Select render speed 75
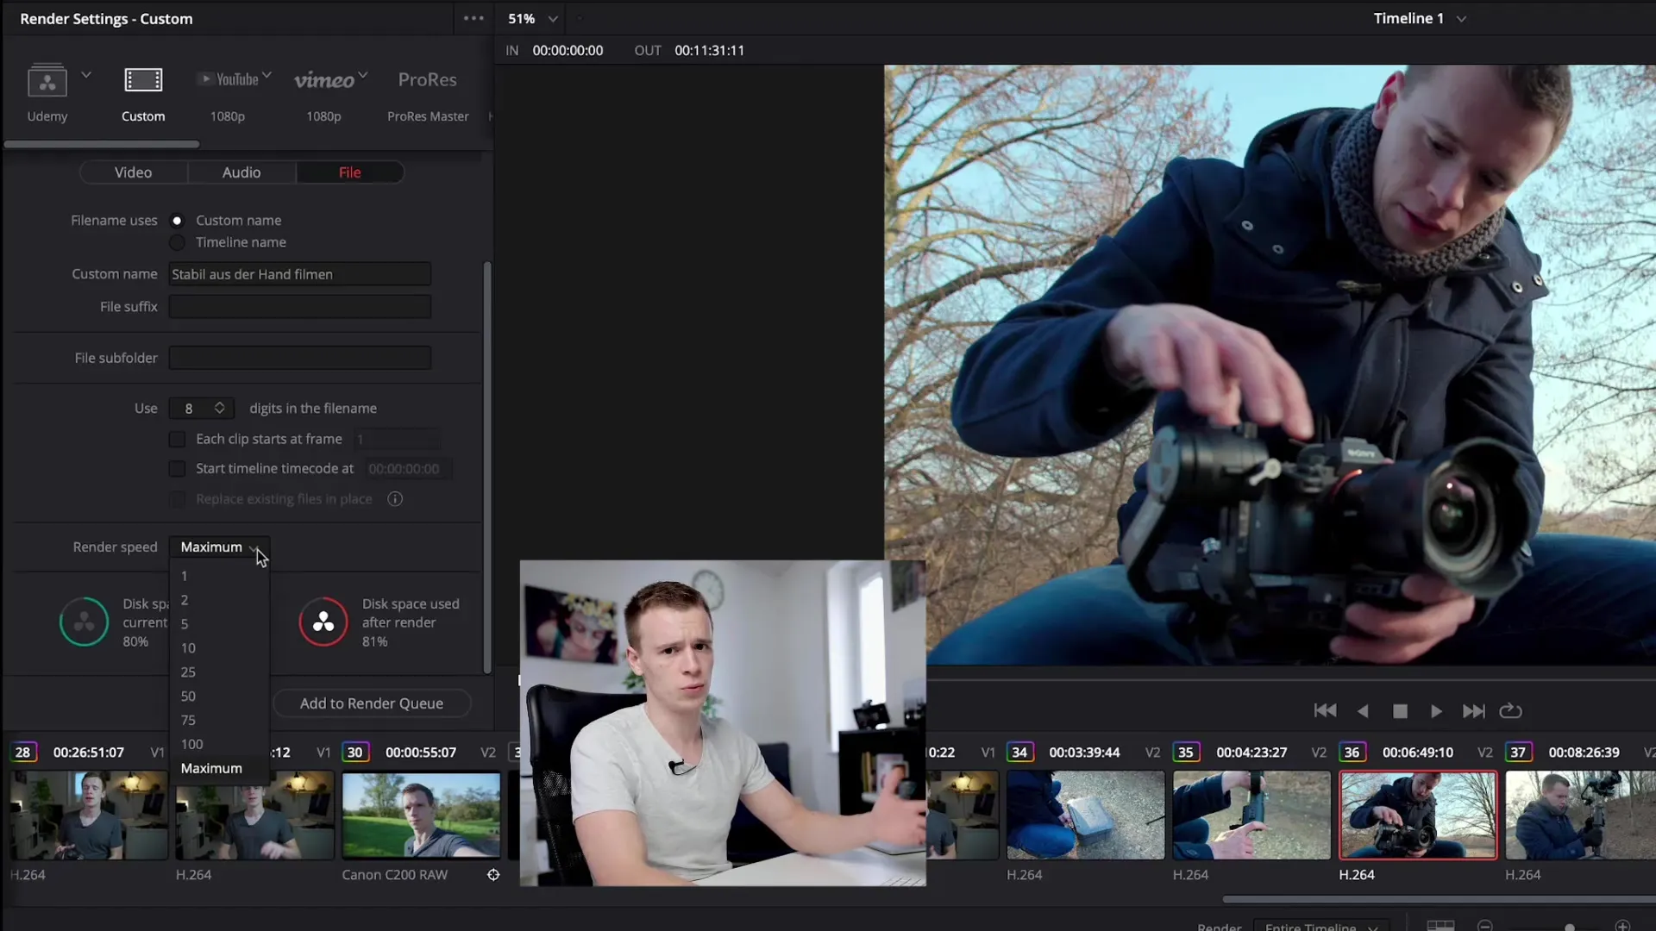 point(219,721)
